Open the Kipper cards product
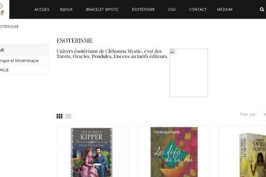The width and height of the screenshot is (266, 177). click(91, 152)
